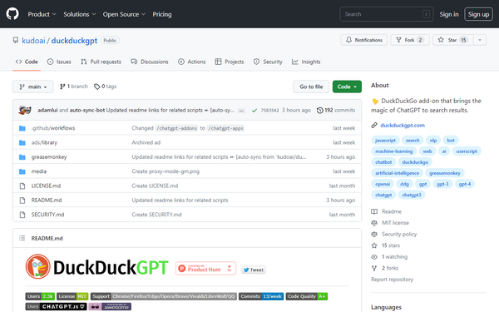Screen dimensions: 499x312
Task: Open the greasemonkey folder
Action: tap(49, 156)
